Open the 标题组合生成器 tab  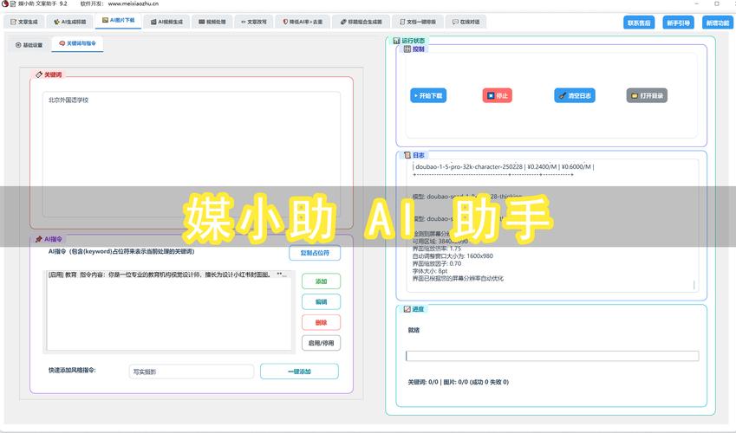[361, 22]
